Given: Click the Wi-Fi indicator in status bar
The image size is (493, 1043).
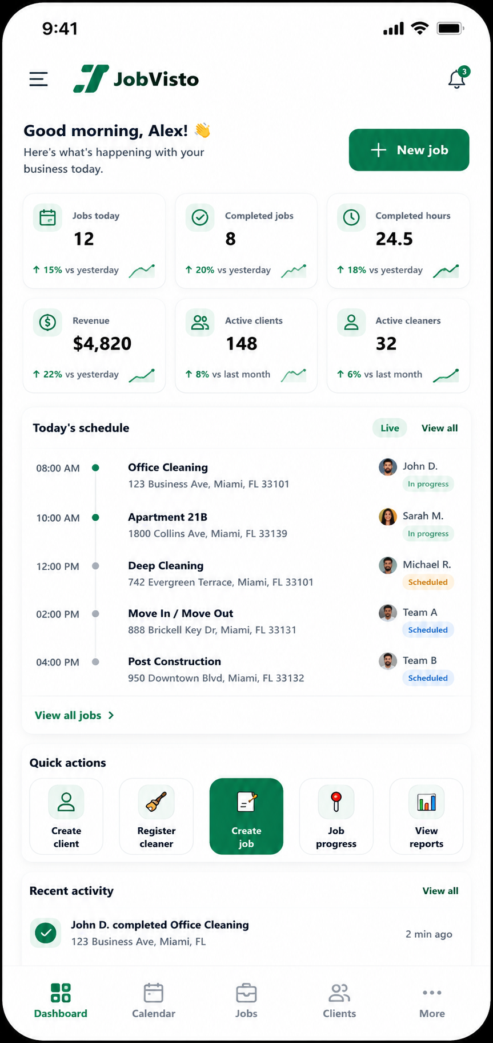Looking at the screenshot, I should click(x=420, y=28).
